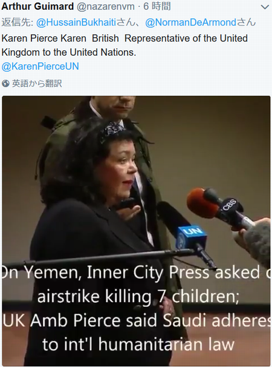
Task: Open the @KarenPierceUN profile link
Action: click(40, 66)
